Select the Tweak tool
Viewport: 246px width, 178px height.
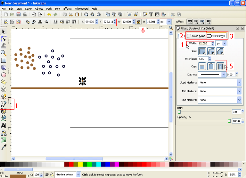pos(4,46)
